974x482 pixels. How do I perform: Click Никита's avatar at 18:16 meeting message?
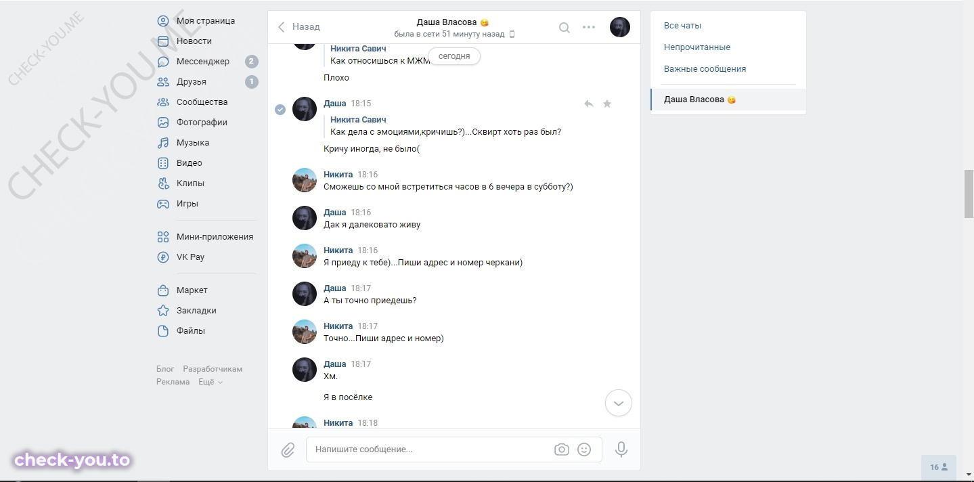[305, 180]
